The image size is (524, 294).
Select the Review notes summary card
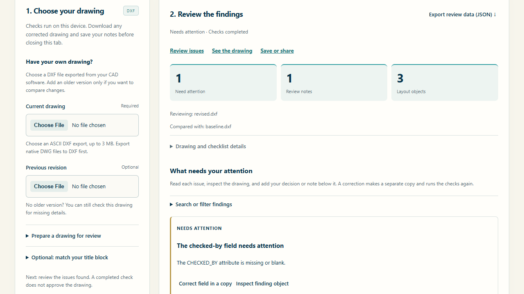(334, 82)
